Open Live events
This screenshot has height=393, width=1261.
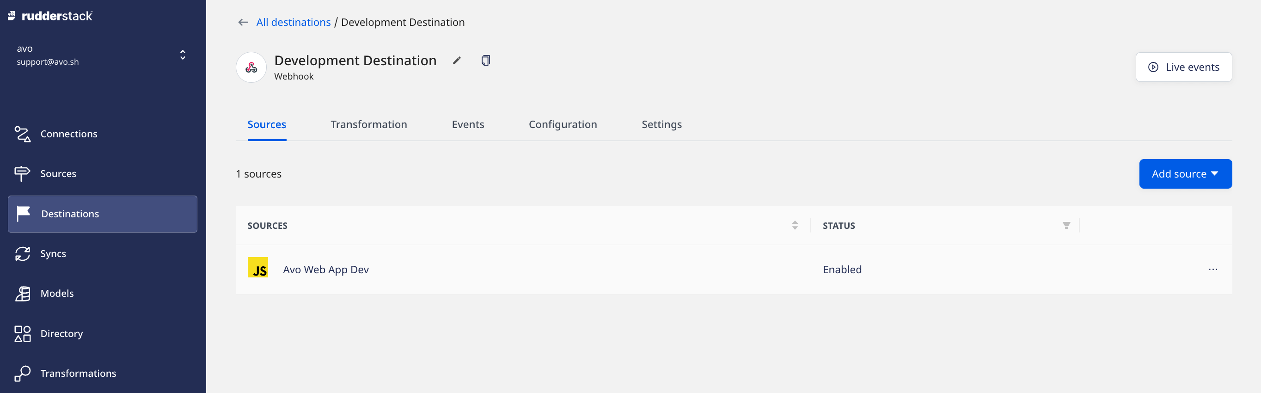tap(1183, 67)
